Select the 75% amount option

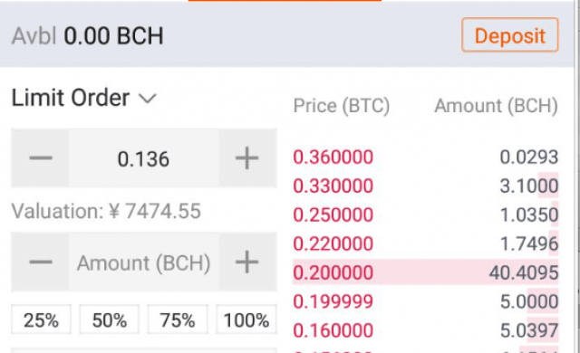coord(178,320)
